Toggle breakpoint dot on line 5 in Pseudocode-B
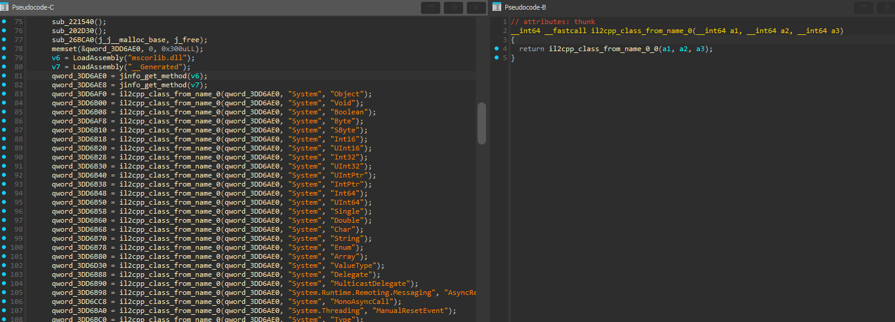This screenshot has height=322, width=895. [x=496, y=58]
